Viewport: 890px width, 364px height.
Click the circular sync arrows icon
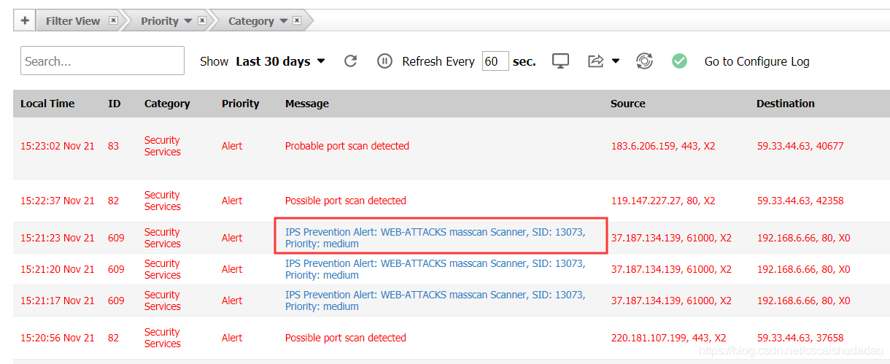click(x=644, y=61)
